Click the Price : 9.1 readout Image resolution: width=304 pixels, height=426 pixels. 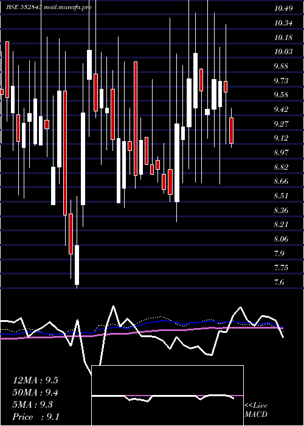[x=36, y=416]
